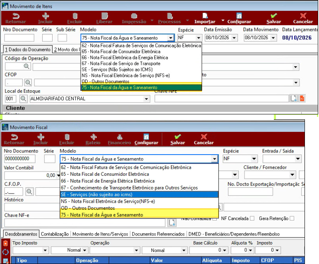The width and height of the screenshot is (319, 264).
Task: Click Incluir in Movimento de Itens toolbar
Action: point(45,18)
